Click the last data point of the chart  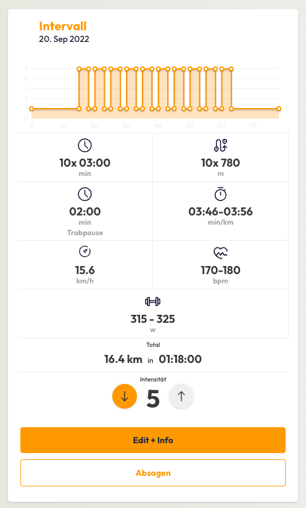[279, 109]
